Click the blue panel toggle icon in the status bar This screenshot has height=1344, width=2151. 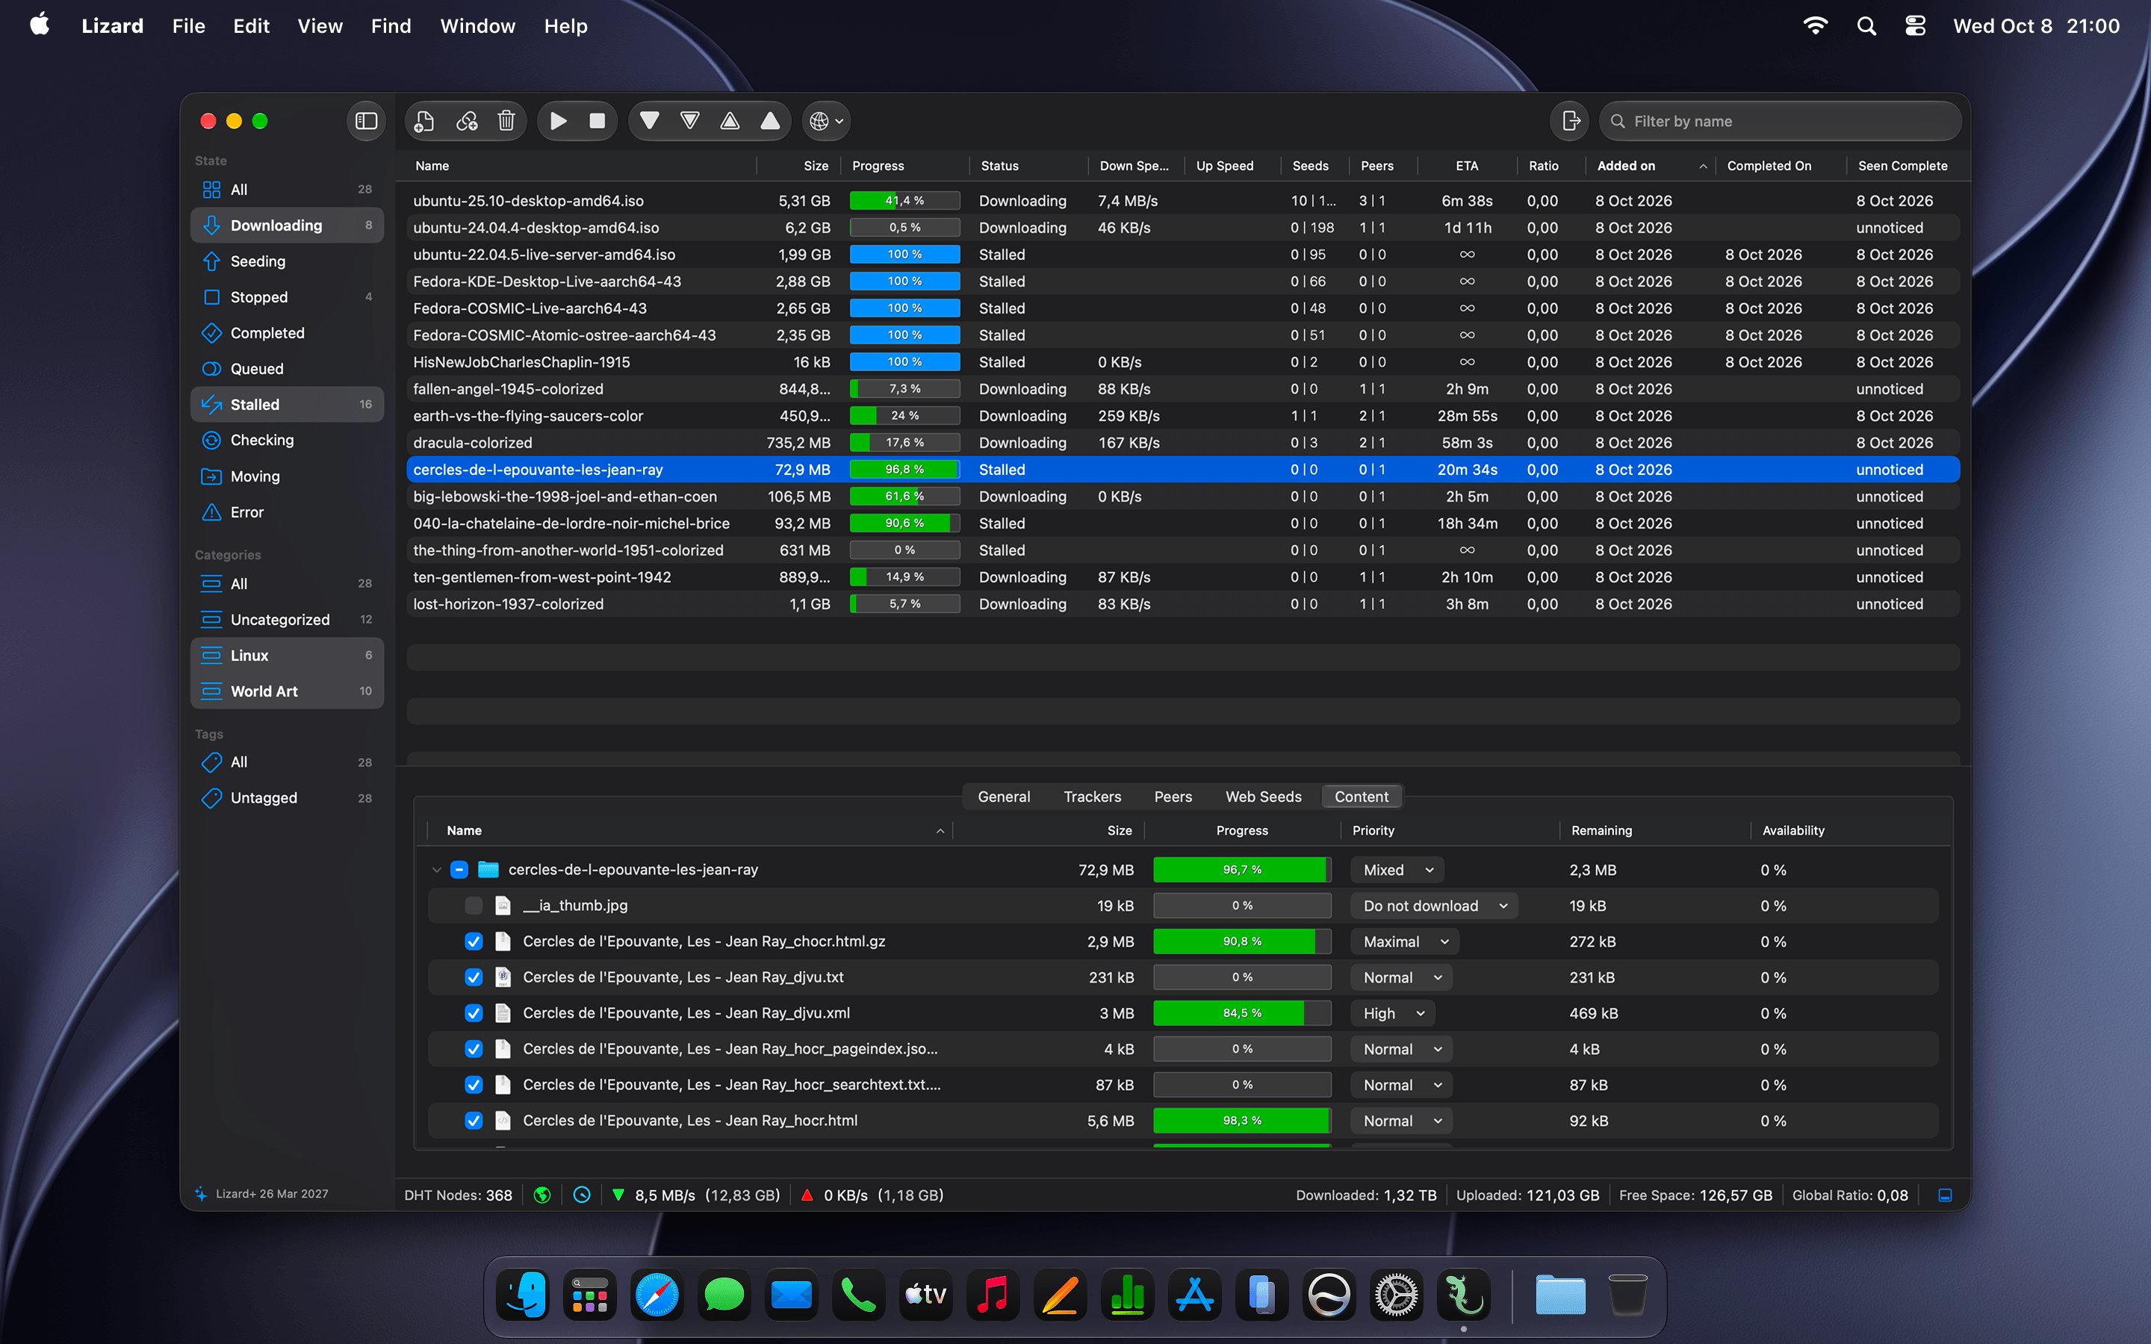tap(1945, 1195)
